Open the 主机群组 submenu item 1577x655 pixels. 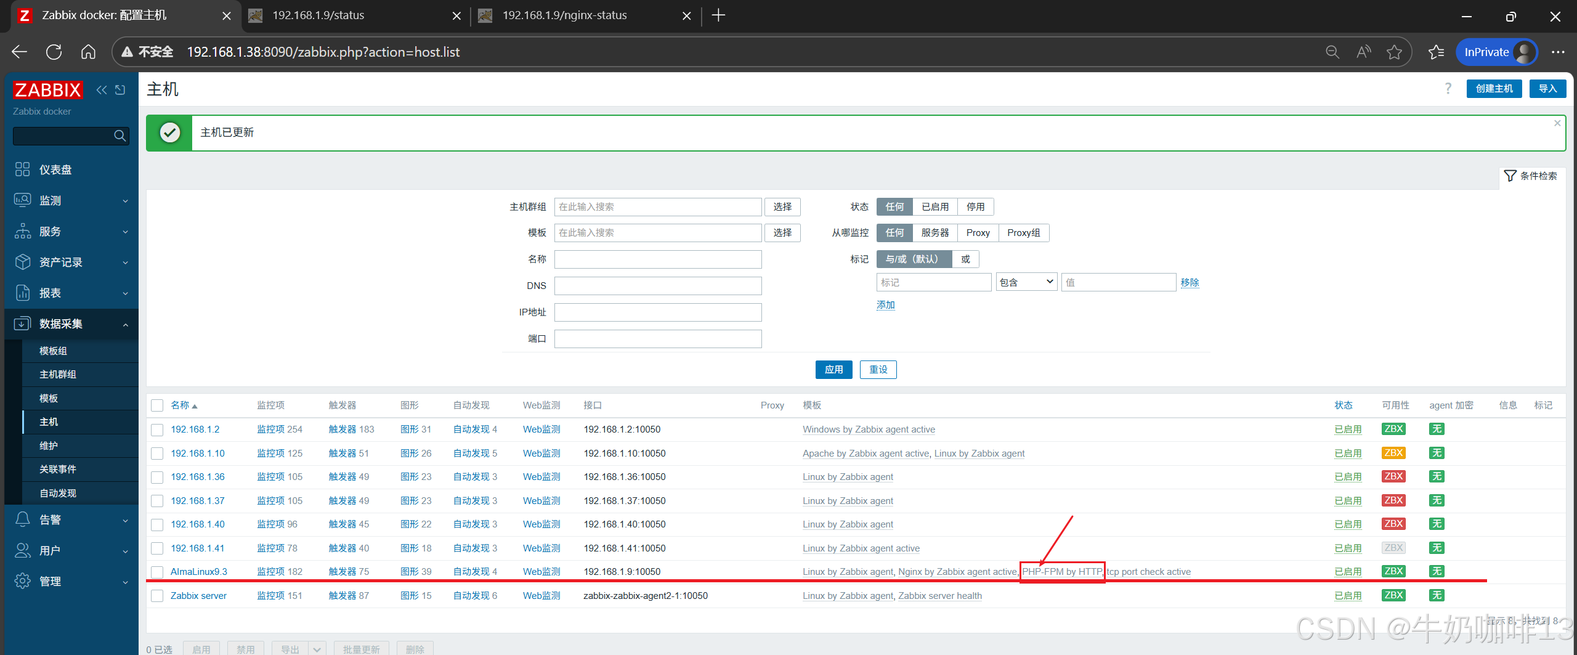click(80, 374)
